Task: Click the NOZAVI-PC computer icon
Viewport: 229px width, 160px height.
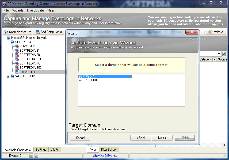Action: point(17,46)
